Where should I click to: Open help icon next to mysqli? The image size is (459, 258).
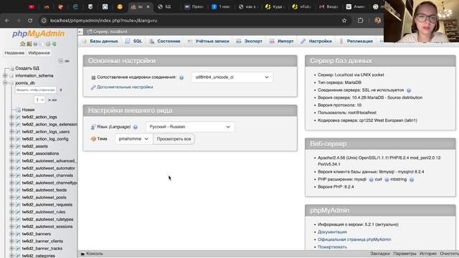(371, 180)
